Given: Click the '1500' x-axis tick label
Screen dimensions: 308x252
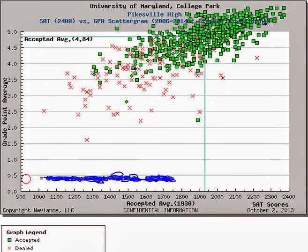Looking at the screenshot, I should (x=128, y=197).
